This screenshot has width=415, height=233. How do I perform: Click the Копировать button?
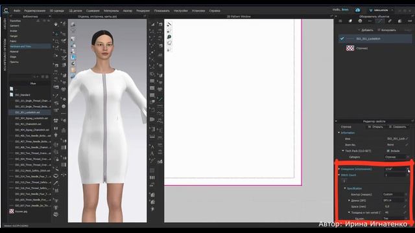(386, 30)
